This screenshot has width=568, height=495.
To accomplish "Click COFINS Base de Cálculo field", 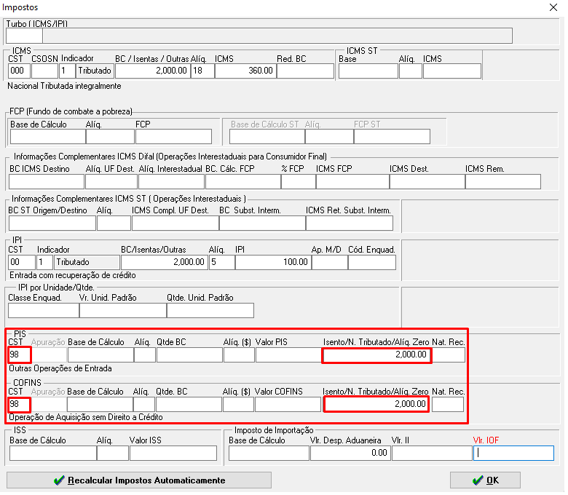I will (100, 405).
